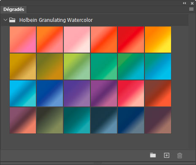This screenshot has width=196, height=165.
Task: Pick the navy to gray-blue gradient swatch
Action: pos(131,120)
